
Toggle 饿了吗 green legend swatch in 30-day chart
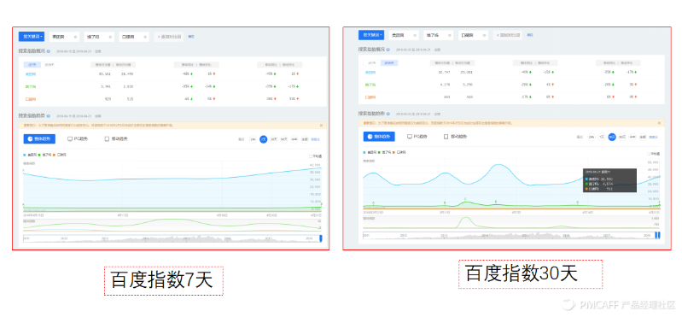tap(379, 153)
